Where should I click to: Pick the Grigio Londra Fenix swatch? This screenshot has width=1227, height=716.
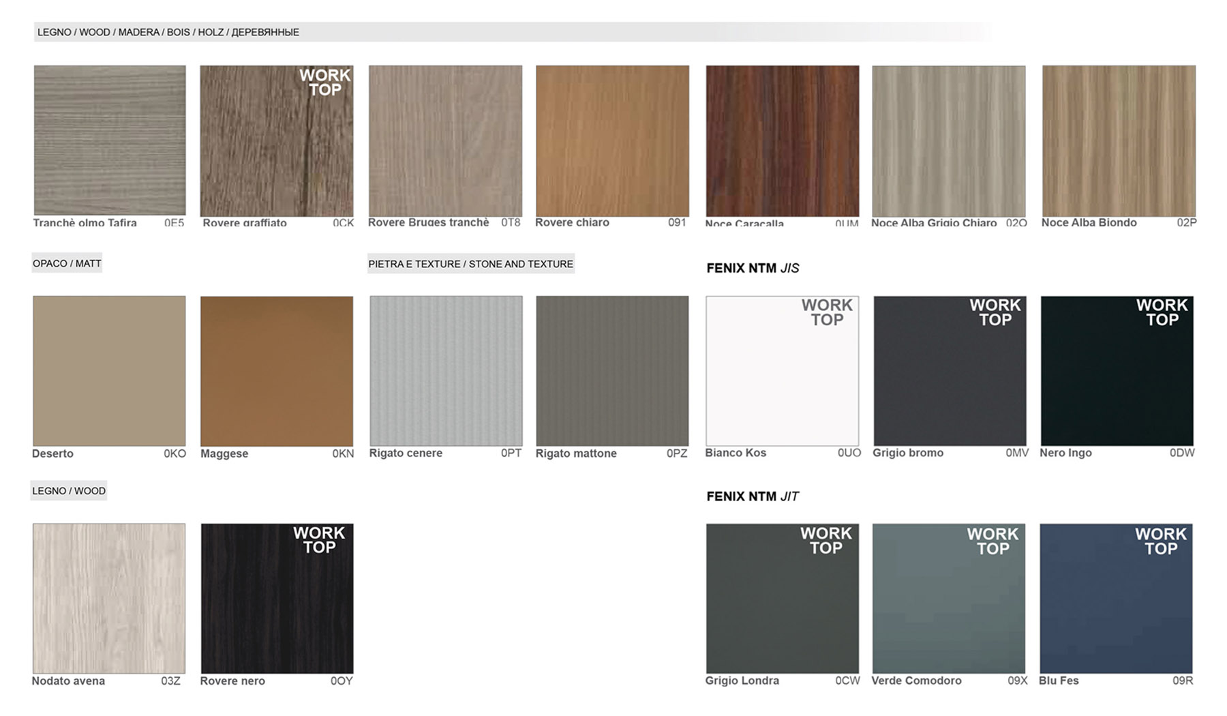point(782,598)
